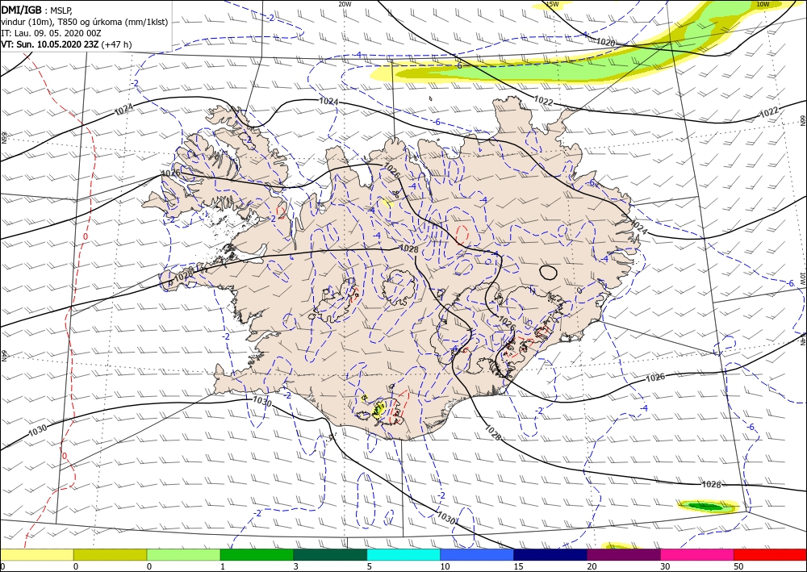Click the legend value '50'

(x=738, y=566)
